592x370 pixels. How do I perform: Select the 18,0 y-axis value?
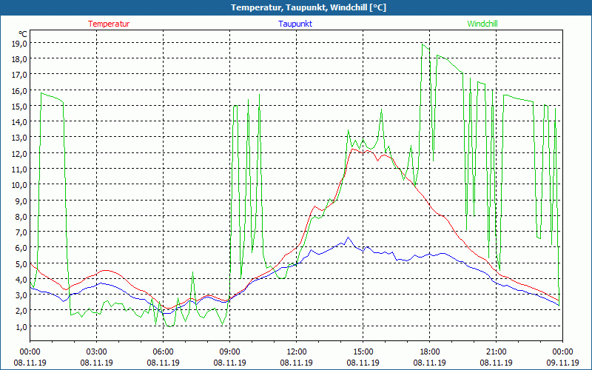pos(19,59)
